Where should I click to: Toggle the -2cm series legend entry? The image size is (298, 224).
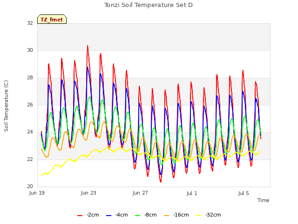pos(88,215)
